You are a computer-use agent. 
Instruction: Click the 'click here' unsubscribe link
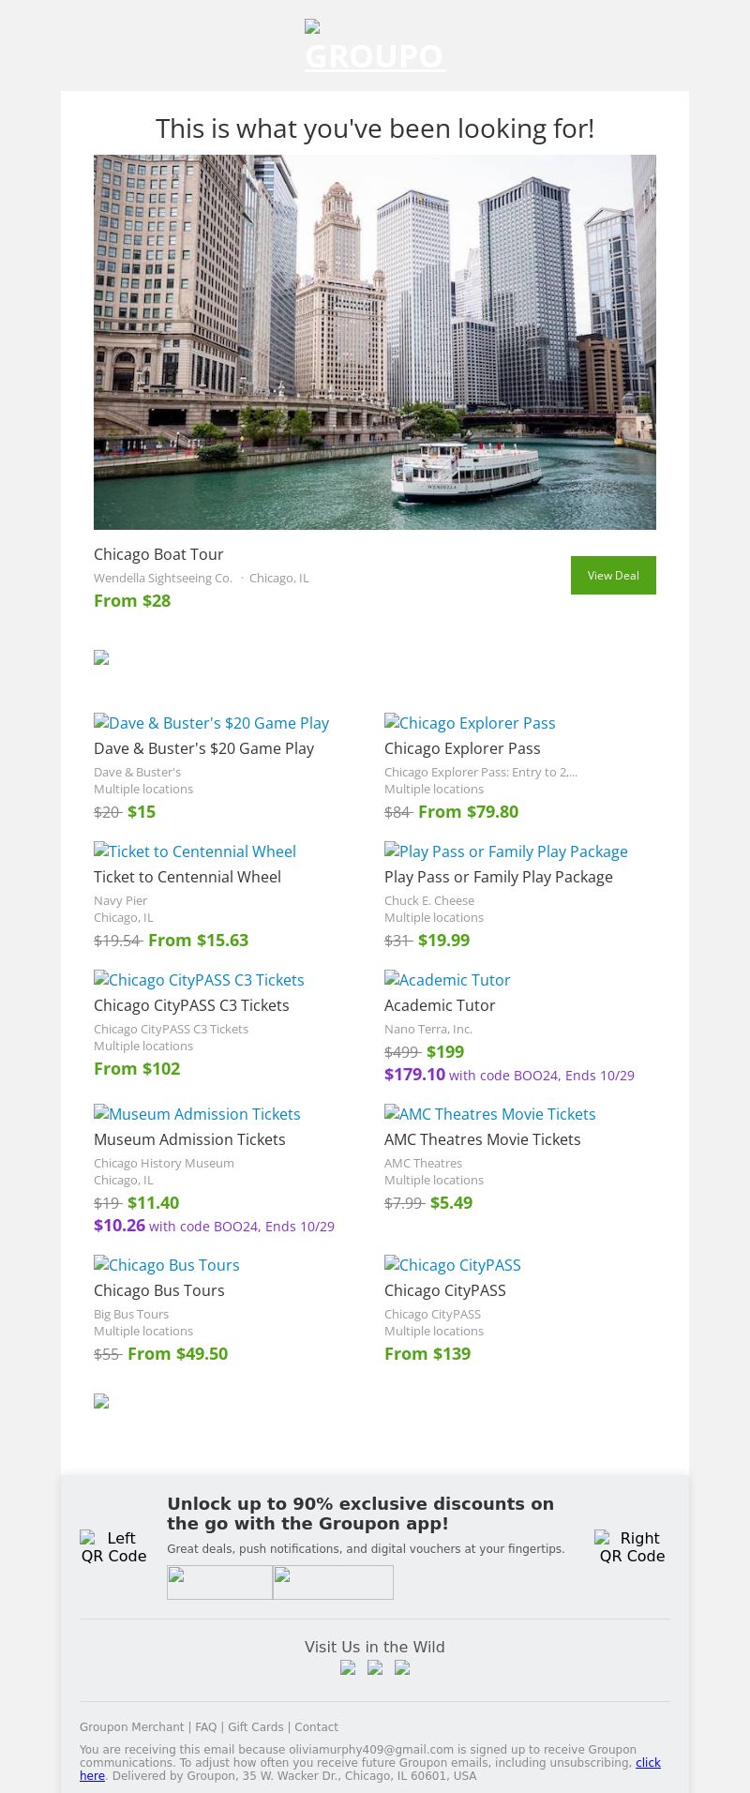(x=648, y=1763)
